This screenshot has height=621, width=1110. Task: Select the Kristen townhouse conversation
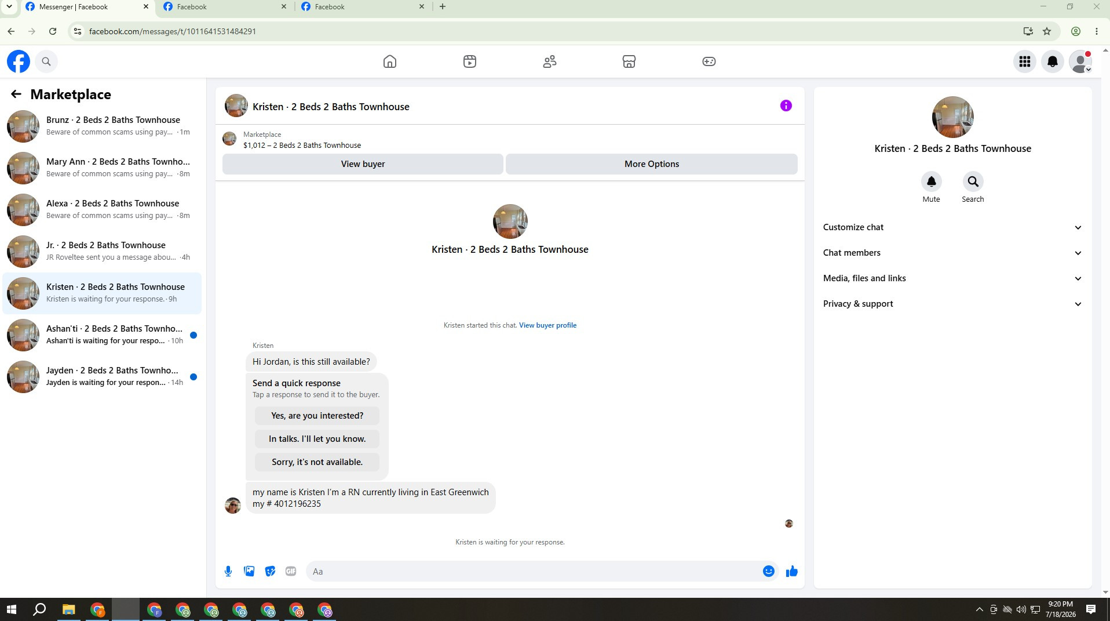click(x=102, y=293)
